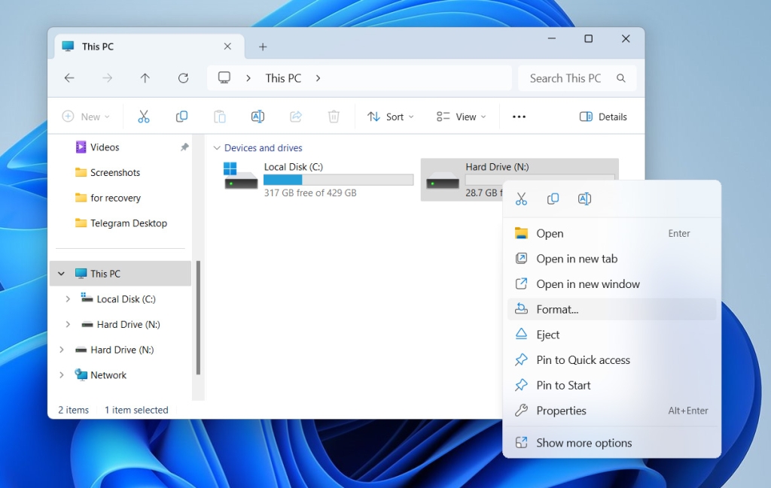This screenshot has height=488, width=771.
Task: Click the Refresh icon in the address bar
Action: pyautogui.click(x=183, y=77)
